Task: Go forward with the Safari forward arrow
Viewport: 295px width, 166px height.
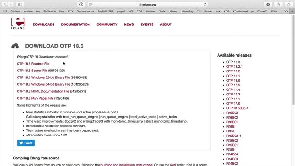Action: tap(11, 4)
